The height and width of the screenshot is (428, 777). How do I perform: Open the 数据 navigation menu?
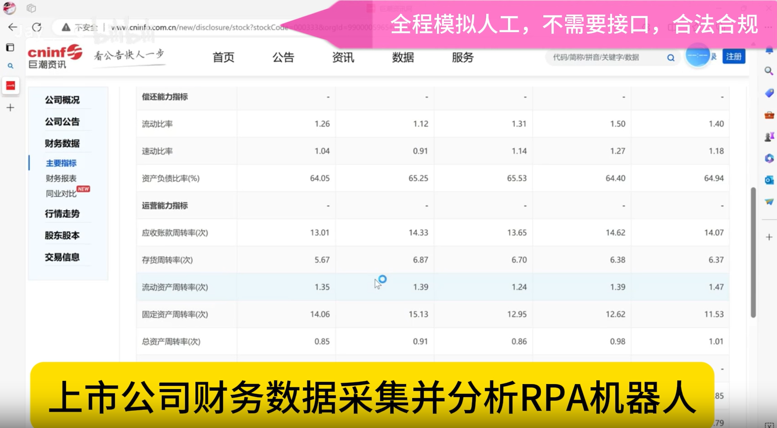[x=403, y=58]
